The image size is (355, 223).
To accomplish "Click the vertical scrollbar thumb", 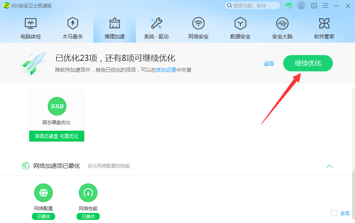I will [353, 195].
